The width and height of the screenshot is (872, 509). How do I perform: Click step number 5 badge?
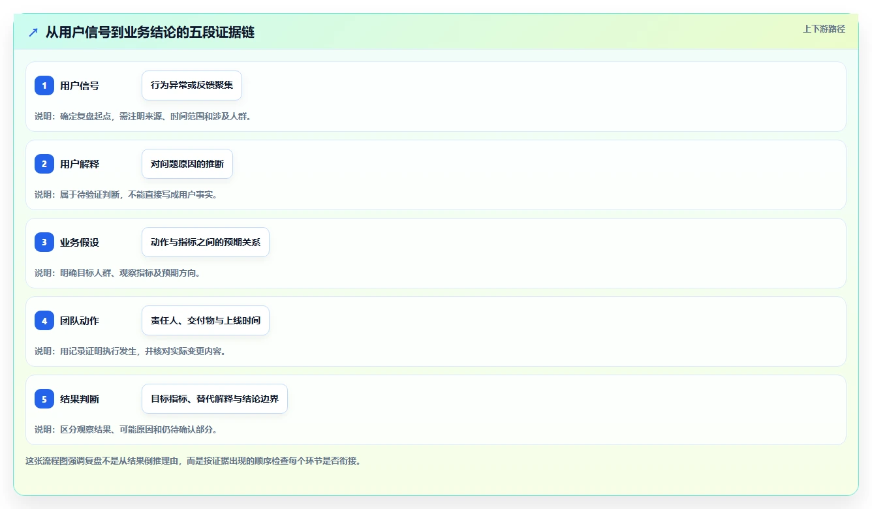(x=44, y=399)
